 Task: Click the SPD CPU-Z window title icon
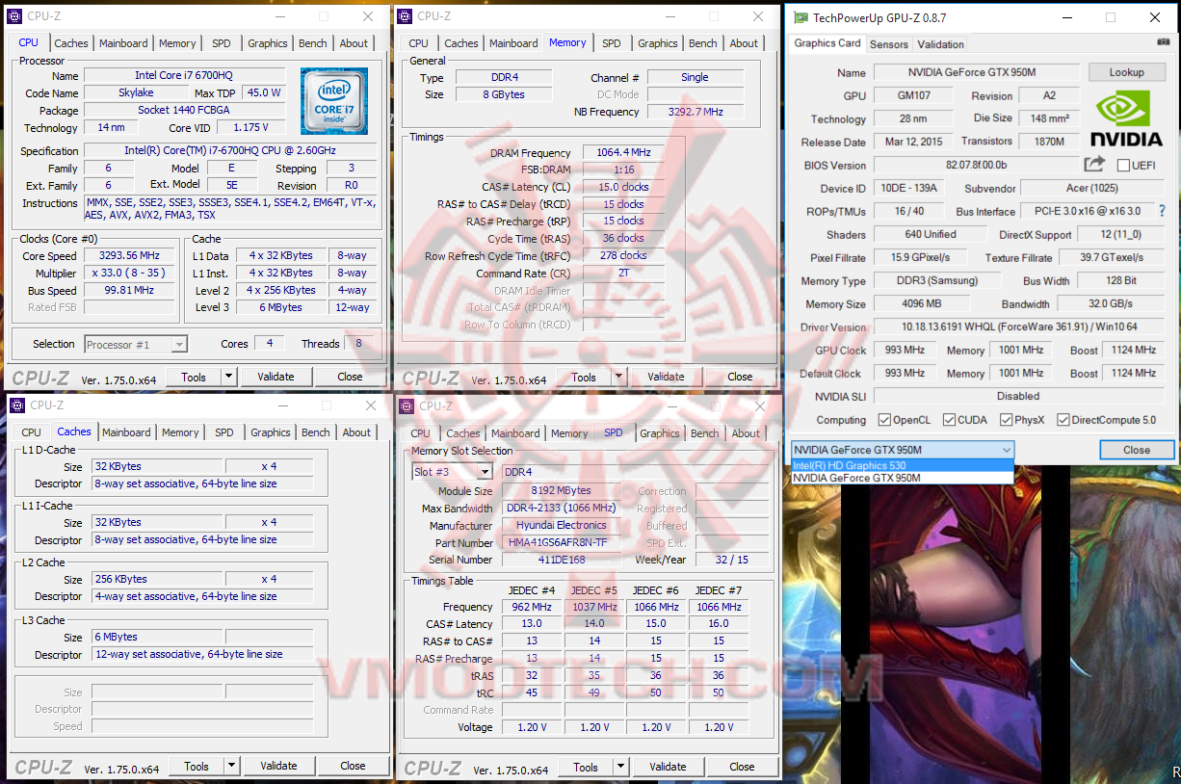point(407,405)
